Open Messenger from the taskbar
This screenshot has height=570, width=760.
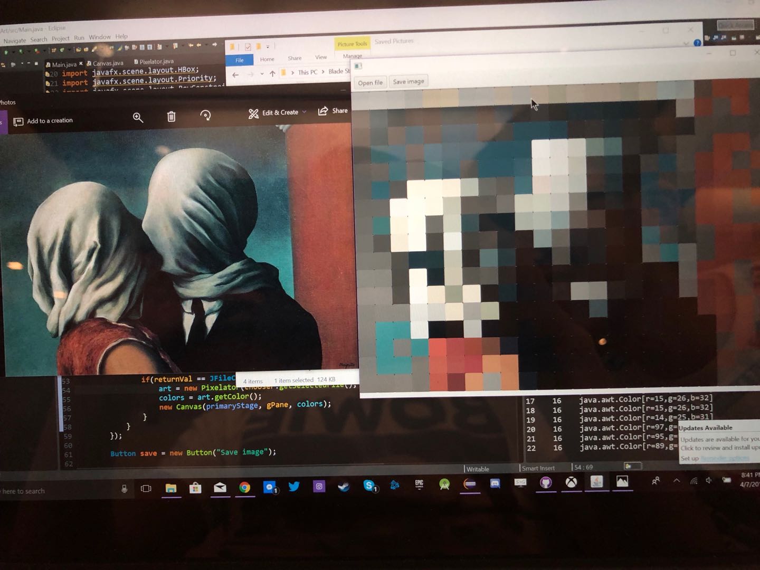point(270,487)
